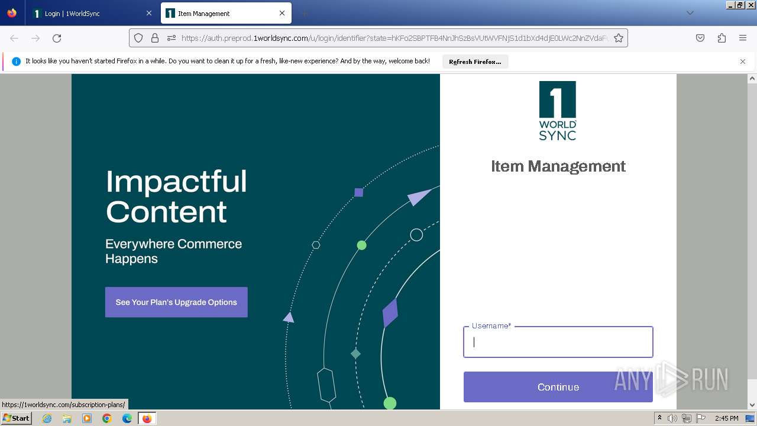This screenshot has height=426, width=757.
Task: Launch Google Chrome from taskbar
Action: pyautogui.click(x=107, y=418)
